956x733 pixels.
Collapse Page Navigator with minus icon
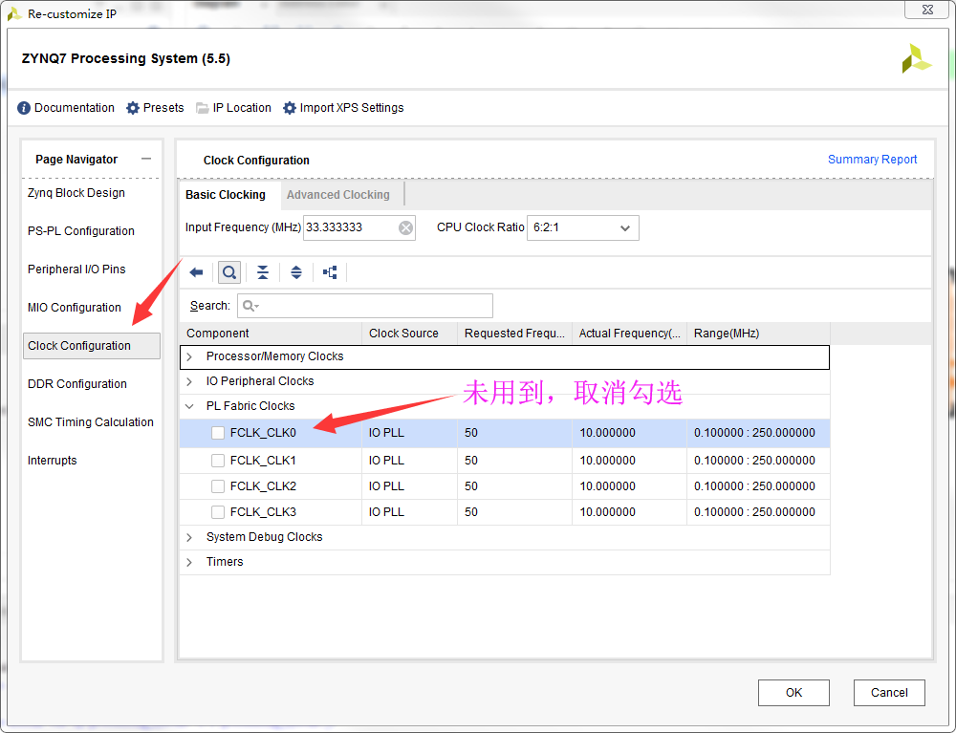tap(146, 159)
